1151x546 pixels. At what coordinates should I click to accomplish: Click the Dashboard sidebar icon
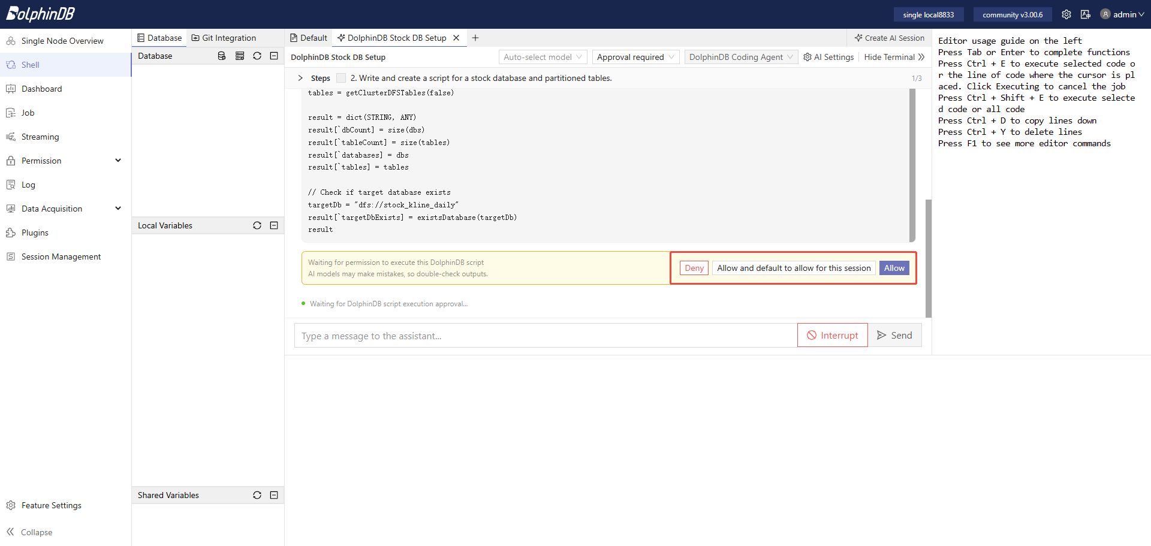(11, 89)
